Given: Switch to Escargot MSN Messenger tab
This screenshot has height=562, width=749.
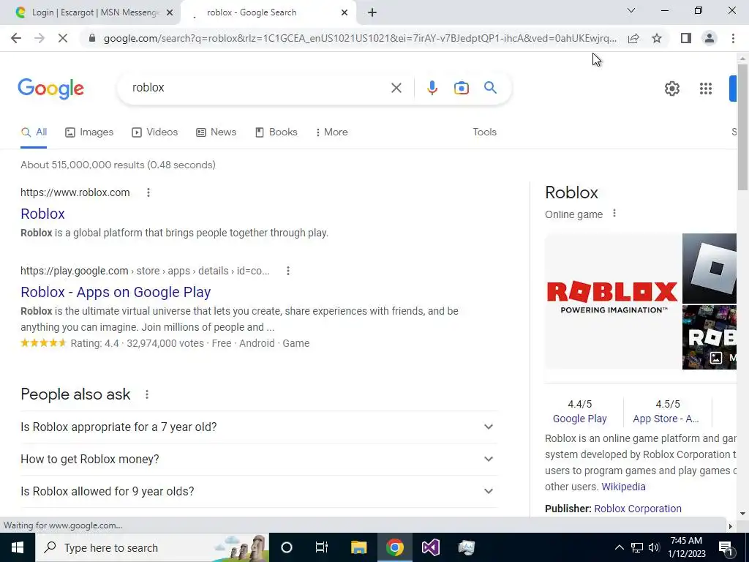Looking at the screenshot, I should [90, 13].
